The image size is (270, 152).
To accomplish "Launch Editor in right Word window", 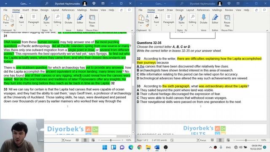I will point(215,19).
